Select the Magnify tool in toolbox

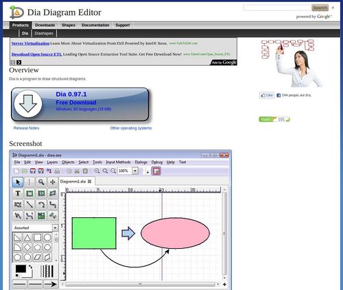click(41, 182)
